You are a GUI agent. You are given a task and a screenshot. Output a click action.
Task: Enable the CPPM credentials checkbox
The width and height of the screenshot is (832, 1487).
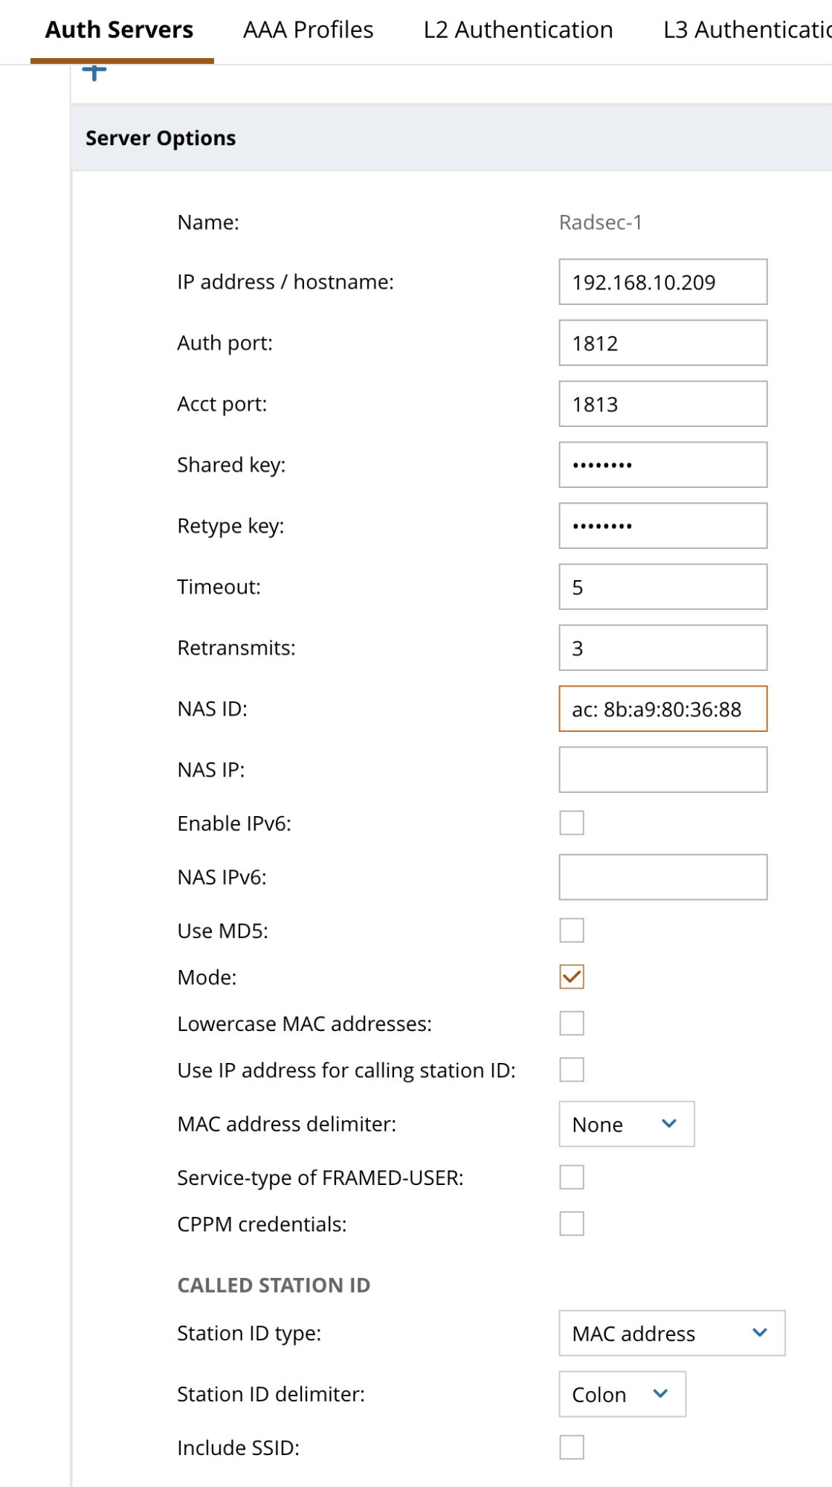point(571,1224)
